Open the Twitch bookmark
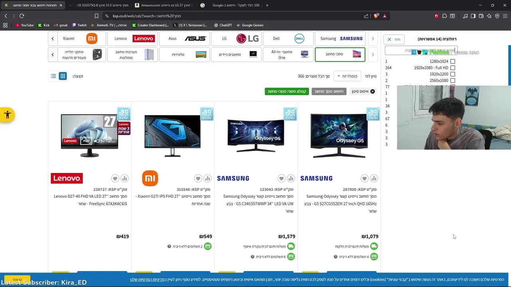The height and width of the screenshot is (287, 511). 79,25
